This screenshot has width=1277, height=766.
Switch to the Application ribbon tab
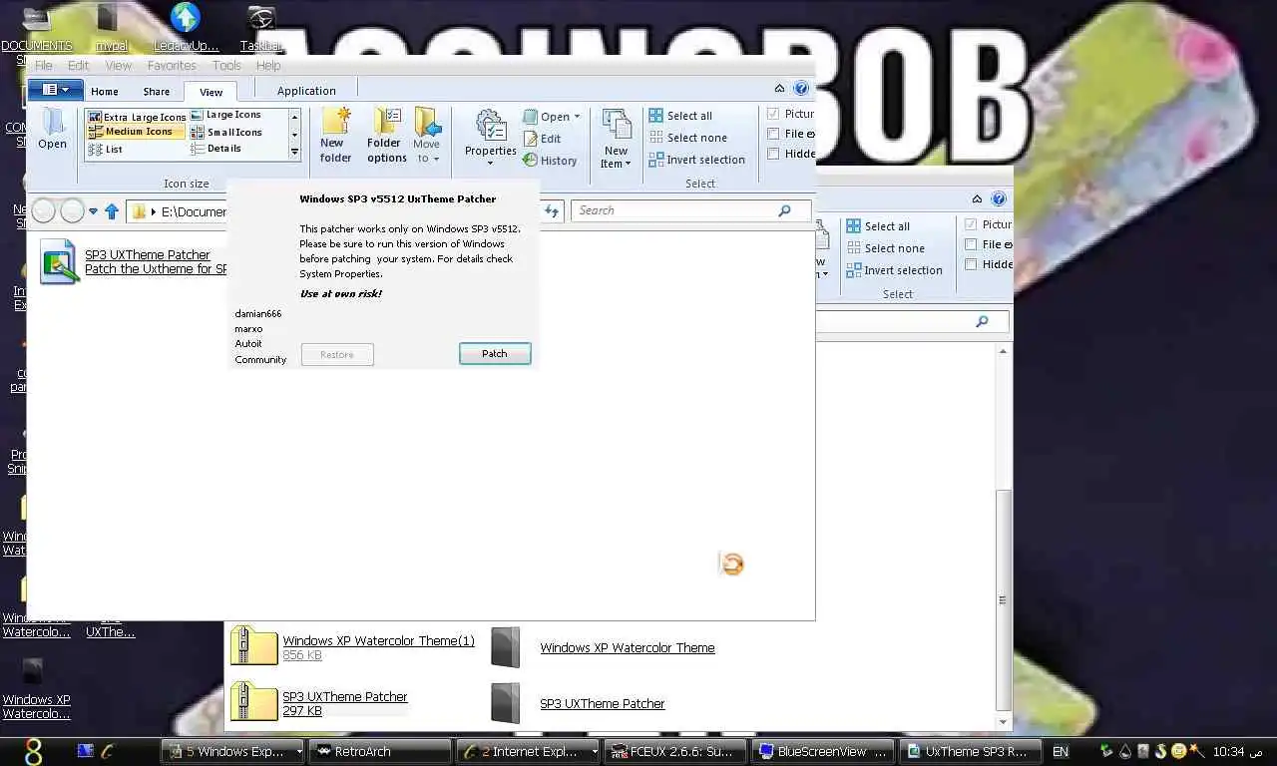pyautogui.click(x=306, y=91)
